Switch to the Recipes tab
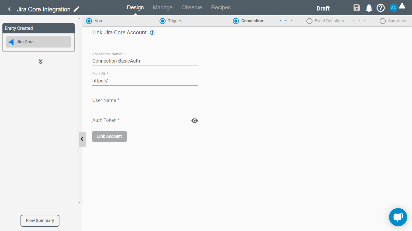This screenshot has width=412, height=231. point(221,8)
